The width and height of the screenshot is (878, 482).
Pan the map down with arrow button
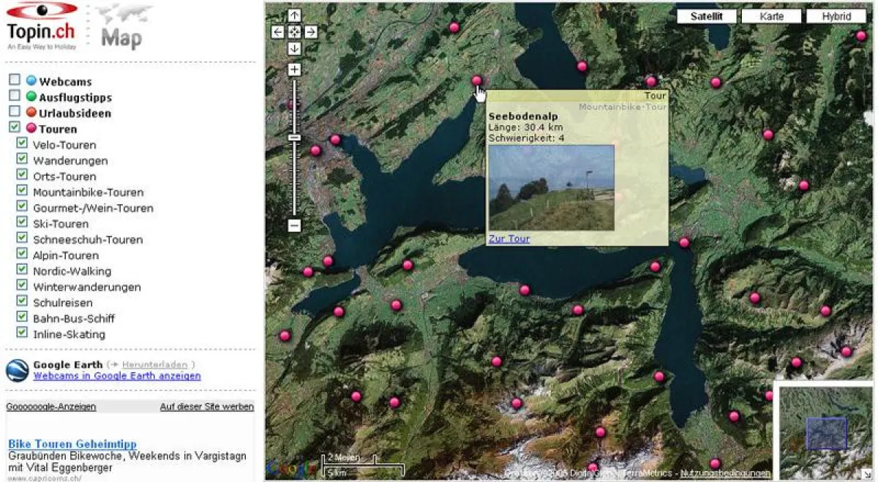[294, 48]
